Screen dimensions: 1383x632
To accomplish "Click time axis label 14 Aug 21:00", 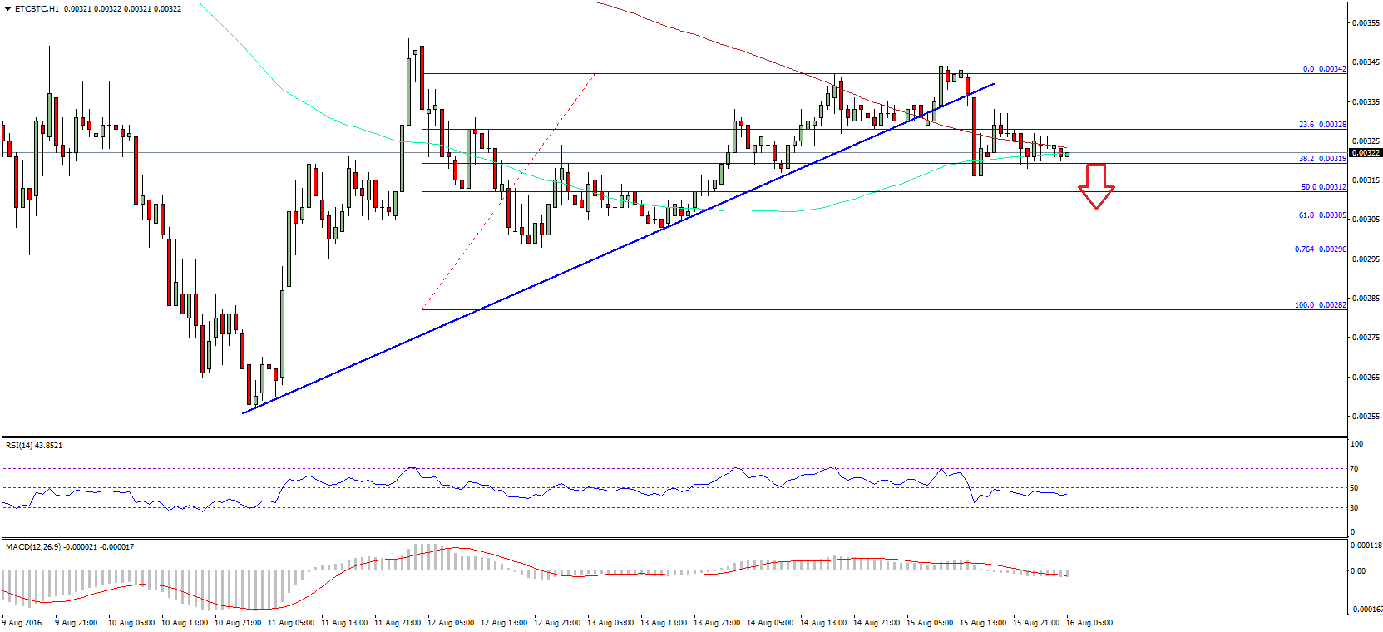I will 877,623.
